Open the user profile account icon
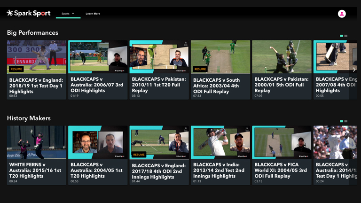The image size is (361, 203). (342, 14)
